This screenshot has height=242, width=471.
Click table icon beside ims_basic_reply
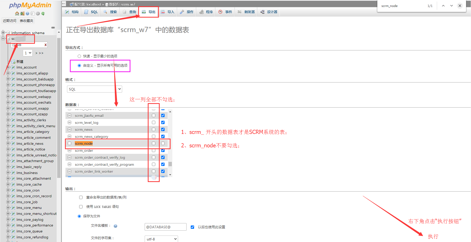coord(13,167)
